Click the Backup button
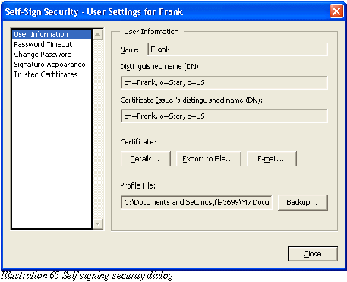The height and width of the screenshot is (282, 347). [303, 202]
